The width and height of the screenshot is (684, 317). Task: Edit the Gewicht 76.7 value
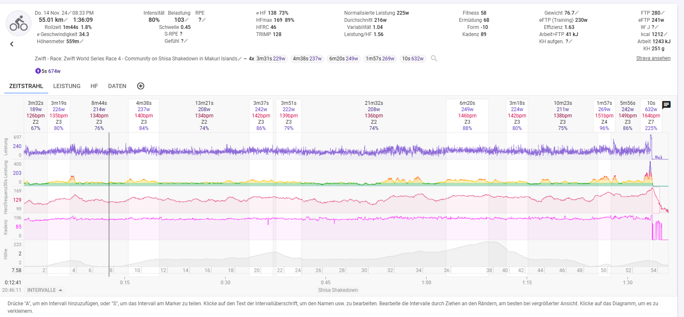[x=577, y=13]
